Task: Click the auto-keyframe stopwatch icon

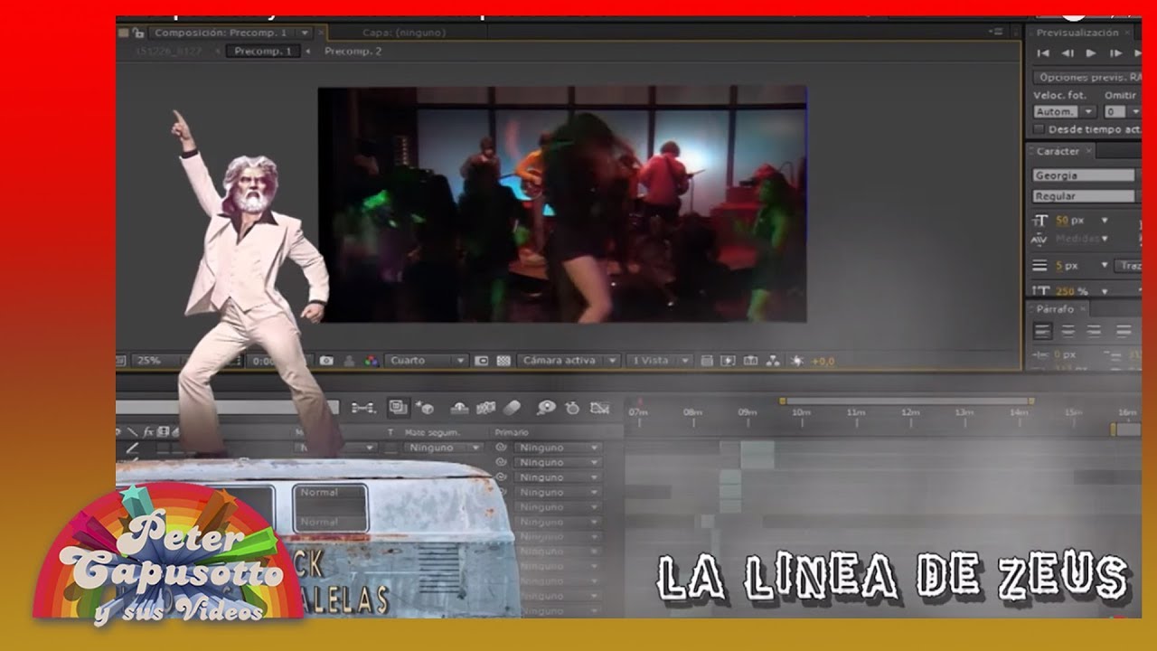Action: point(572,408)
